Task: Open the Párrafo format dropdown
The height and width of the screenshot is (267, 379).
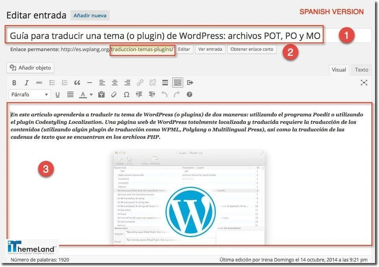Action: coord(29,94)
